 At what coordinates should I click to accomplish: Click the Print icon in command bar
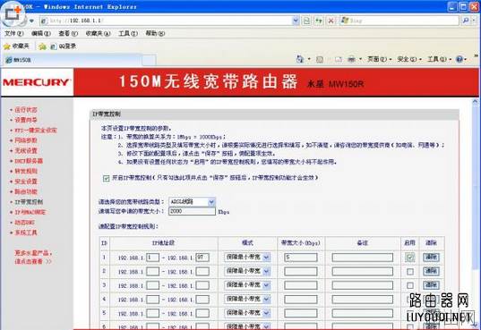coord(351,59)
